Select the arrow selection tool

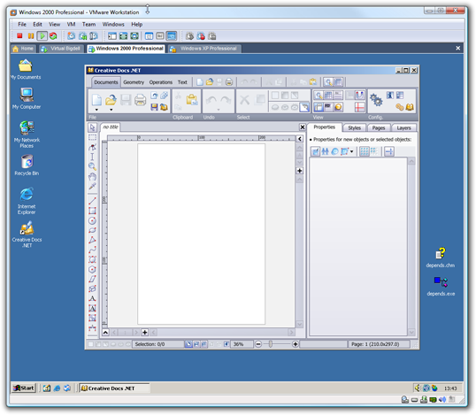[92, 127]
